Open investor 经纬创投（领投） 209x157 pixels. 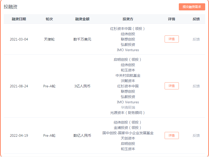[128, 122]
